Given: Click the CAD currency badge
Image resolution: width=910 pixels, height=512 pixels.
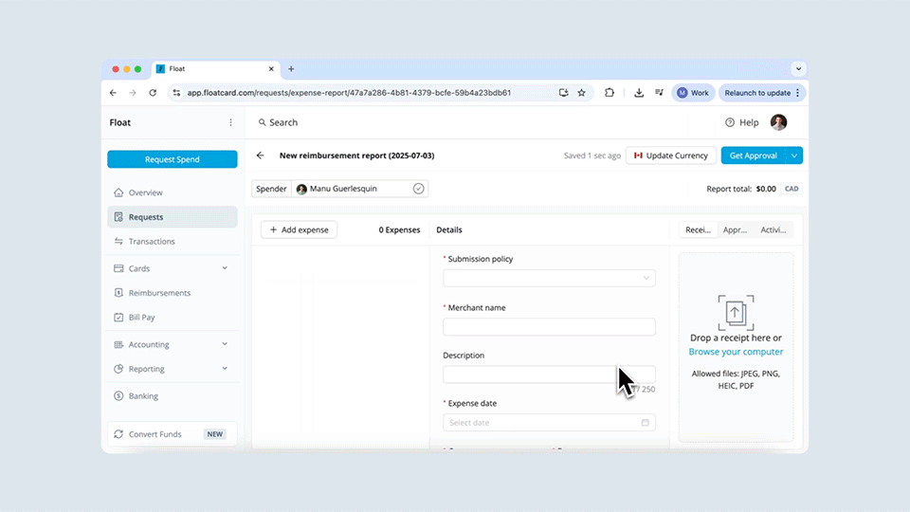Looking at the screenshot, I should pos(792,189).
